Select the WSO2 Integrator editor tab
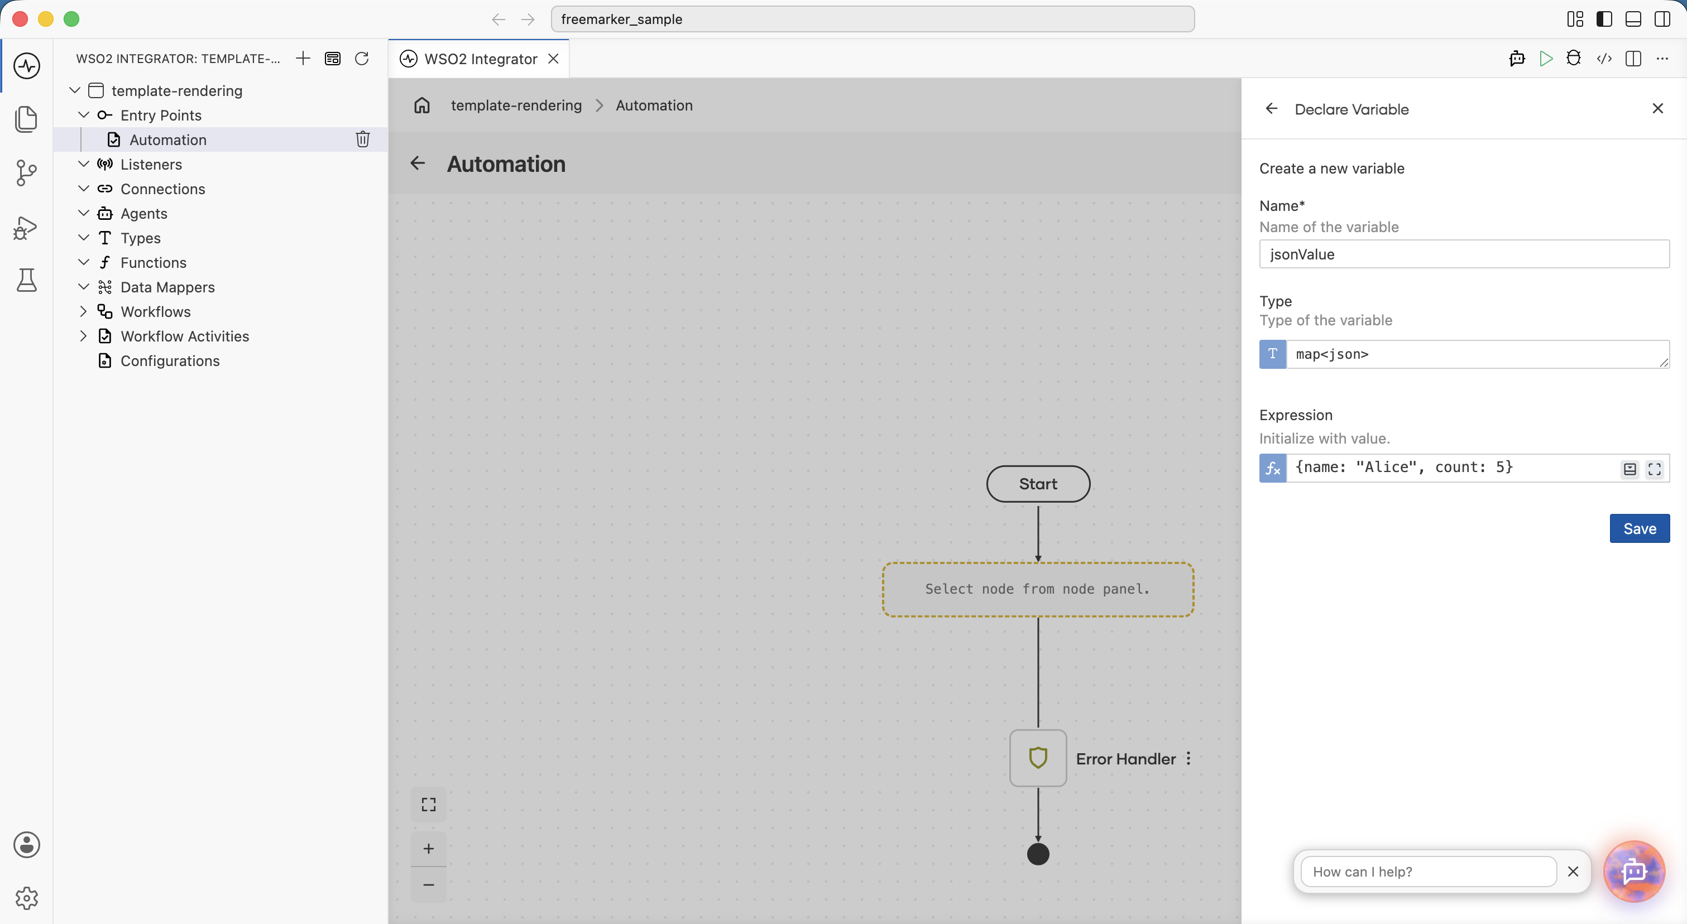Screen dimensions: 1687x924 (479, 59)
